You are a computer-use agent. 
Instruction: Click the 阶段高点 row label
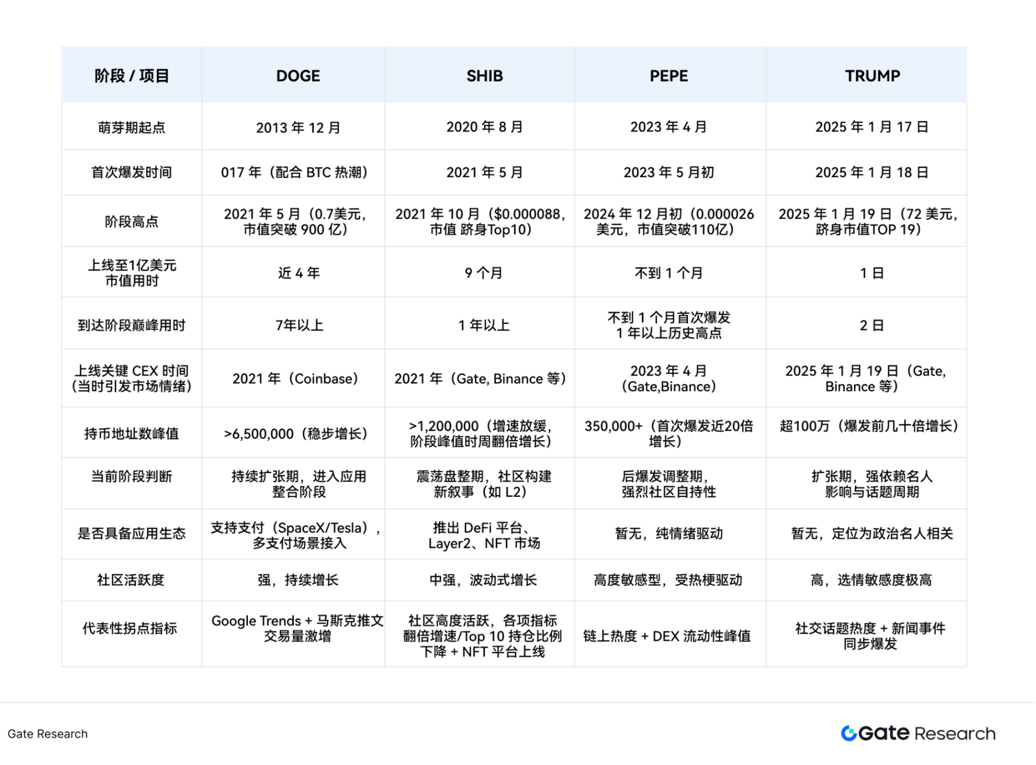132,221
